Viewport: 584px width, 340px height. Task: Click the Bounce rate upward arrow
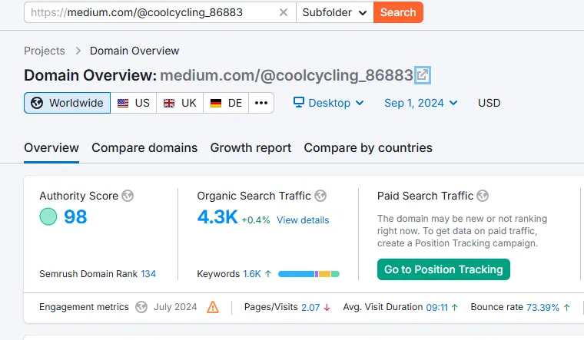click(x=566, y=307)
